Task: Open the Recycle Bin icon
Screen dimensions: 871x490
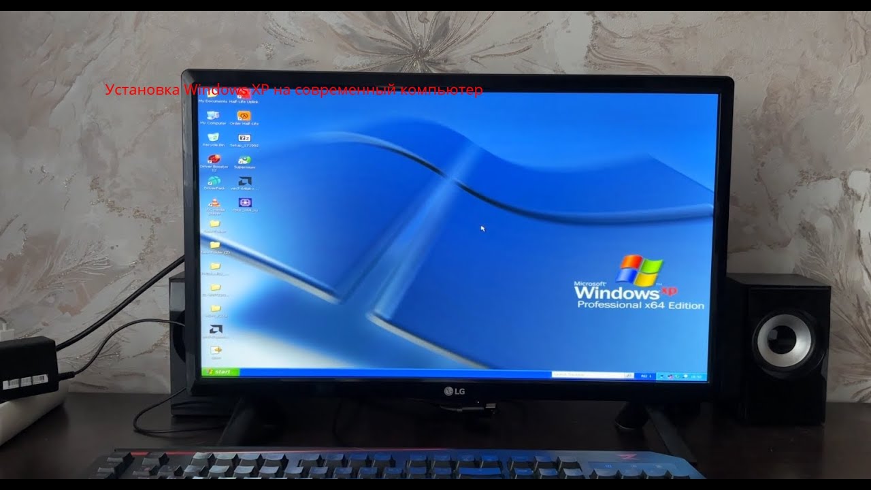Action: point(213,138)
